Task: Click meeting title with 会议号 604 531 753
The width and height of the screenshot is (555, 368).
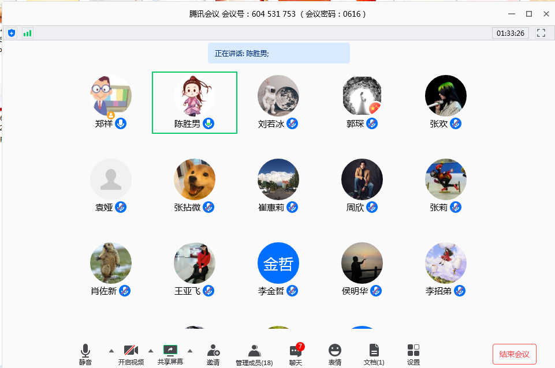Action: 277,14
